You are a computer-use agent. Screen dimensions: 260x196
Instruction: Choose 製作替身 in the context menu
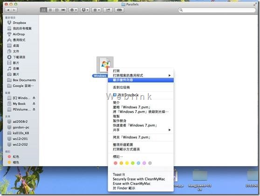[x=141, y=121]
